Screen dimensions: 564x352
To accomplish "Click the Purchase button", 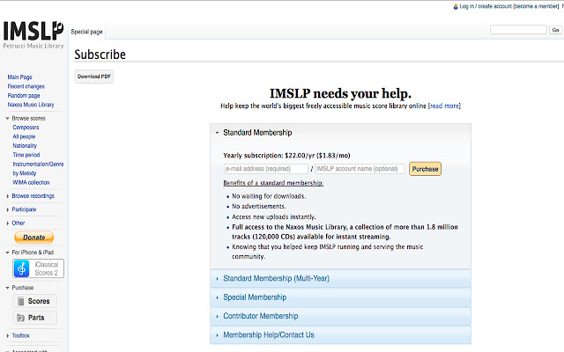I will pyautogui.click(x=425, y=169).
